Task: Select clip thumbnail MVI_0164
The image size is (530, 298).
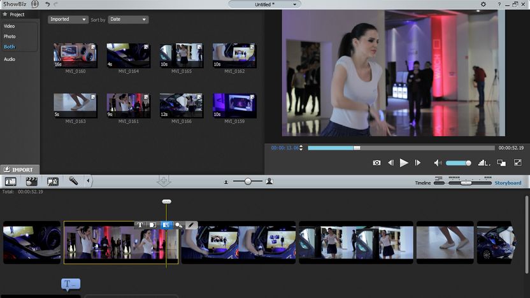Action: 128,55
